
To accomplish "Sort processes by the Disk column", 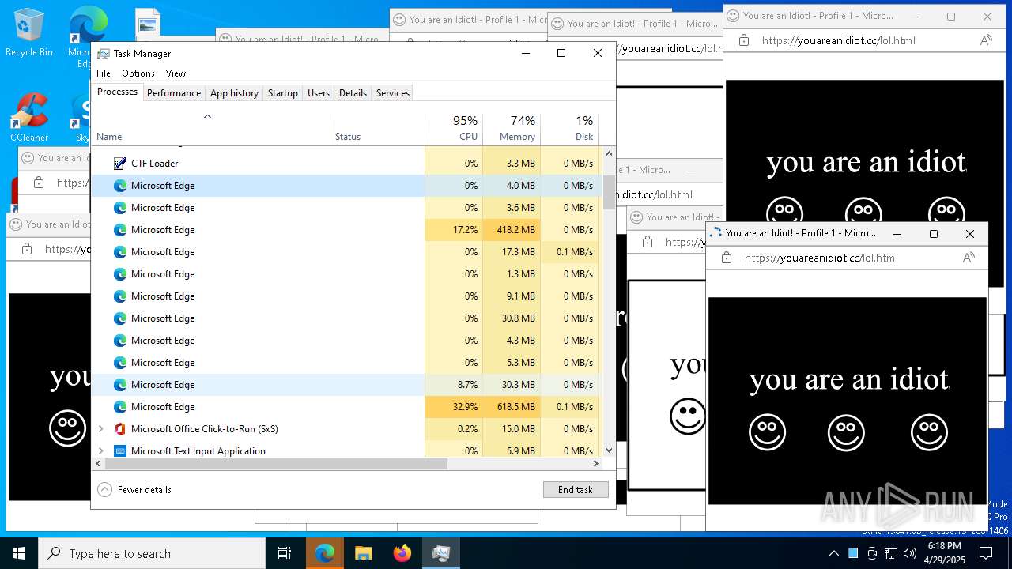I will pos(569,130).
